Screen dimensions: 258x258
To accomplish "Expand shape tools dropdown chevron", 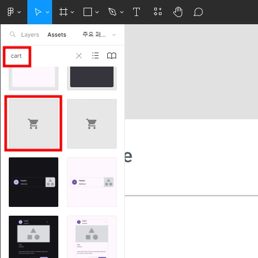I will point(97,12).
